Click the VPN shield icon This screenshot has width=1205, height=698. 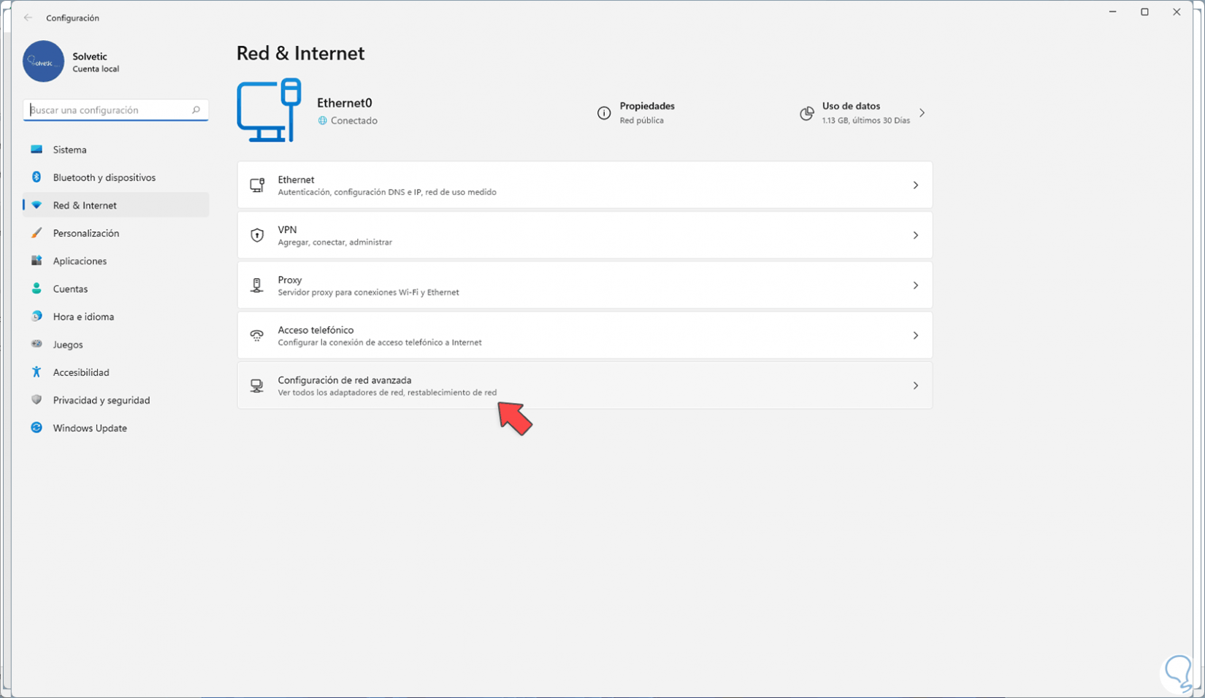click(x=257, y=235)
